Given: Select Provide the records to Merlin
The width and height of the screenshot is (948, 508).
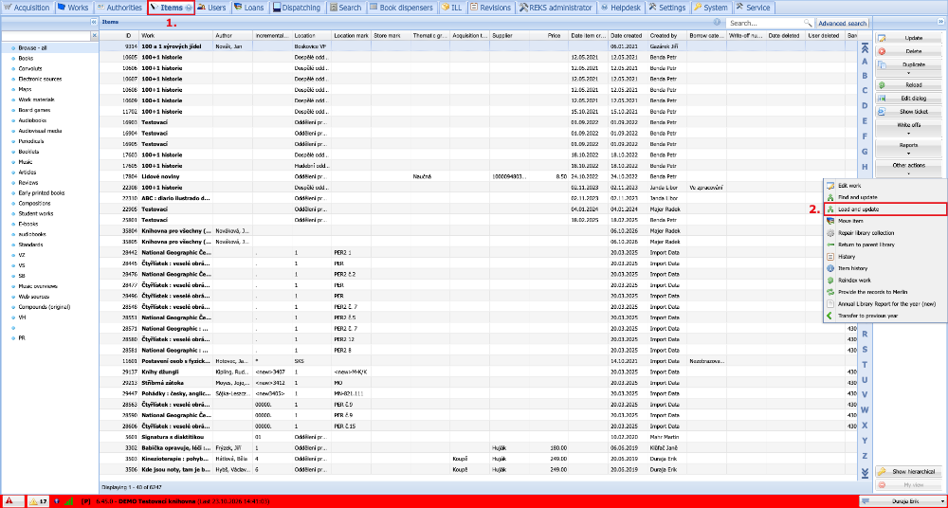Looking at the screenshot, I should [x=885, y=292].
